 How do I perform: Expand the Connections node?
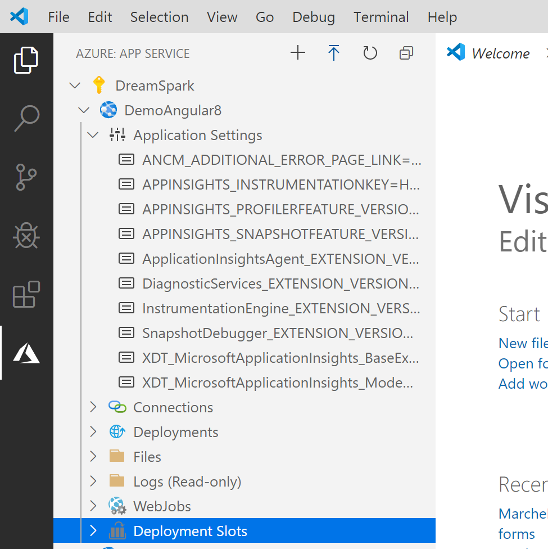pyautogui.click(x=93, y=407)
